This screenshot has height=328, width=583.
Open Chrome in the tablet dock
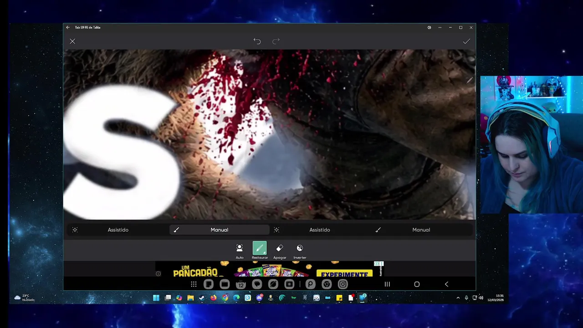tap(327, 284)
